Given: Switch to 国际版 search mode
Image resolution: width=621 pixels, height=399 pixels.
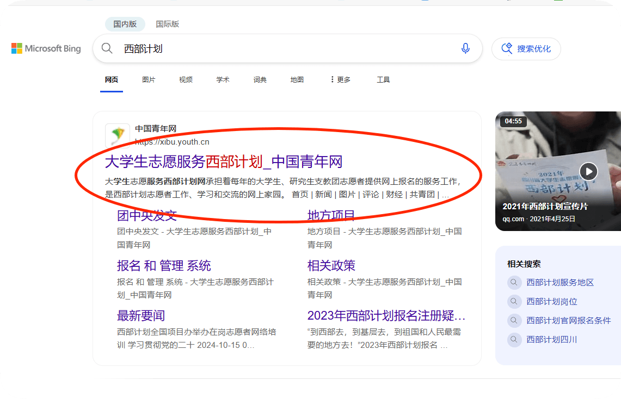Looking at the screenshot, I should (x=168, y=24).
